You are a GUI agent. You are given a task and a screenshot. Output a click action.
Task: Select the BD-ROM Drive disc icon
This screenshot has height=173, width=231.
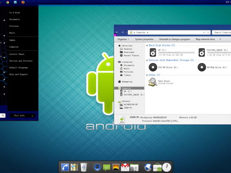(202, 67)
